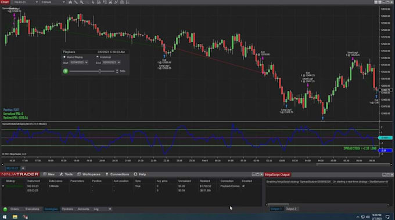Expand the strategy row arrow
This screenshot has height=220, width=395.
[x=3, y=186]
